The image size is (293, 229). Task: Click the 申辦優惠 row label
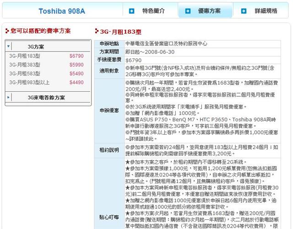(109, 110)
